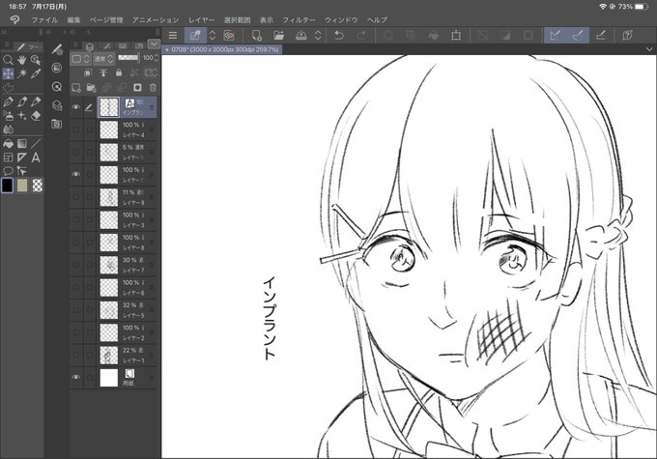Collapse the left tool palette
Image resolution: width=657 pixels, height=459 pixels.
point(4,32)
